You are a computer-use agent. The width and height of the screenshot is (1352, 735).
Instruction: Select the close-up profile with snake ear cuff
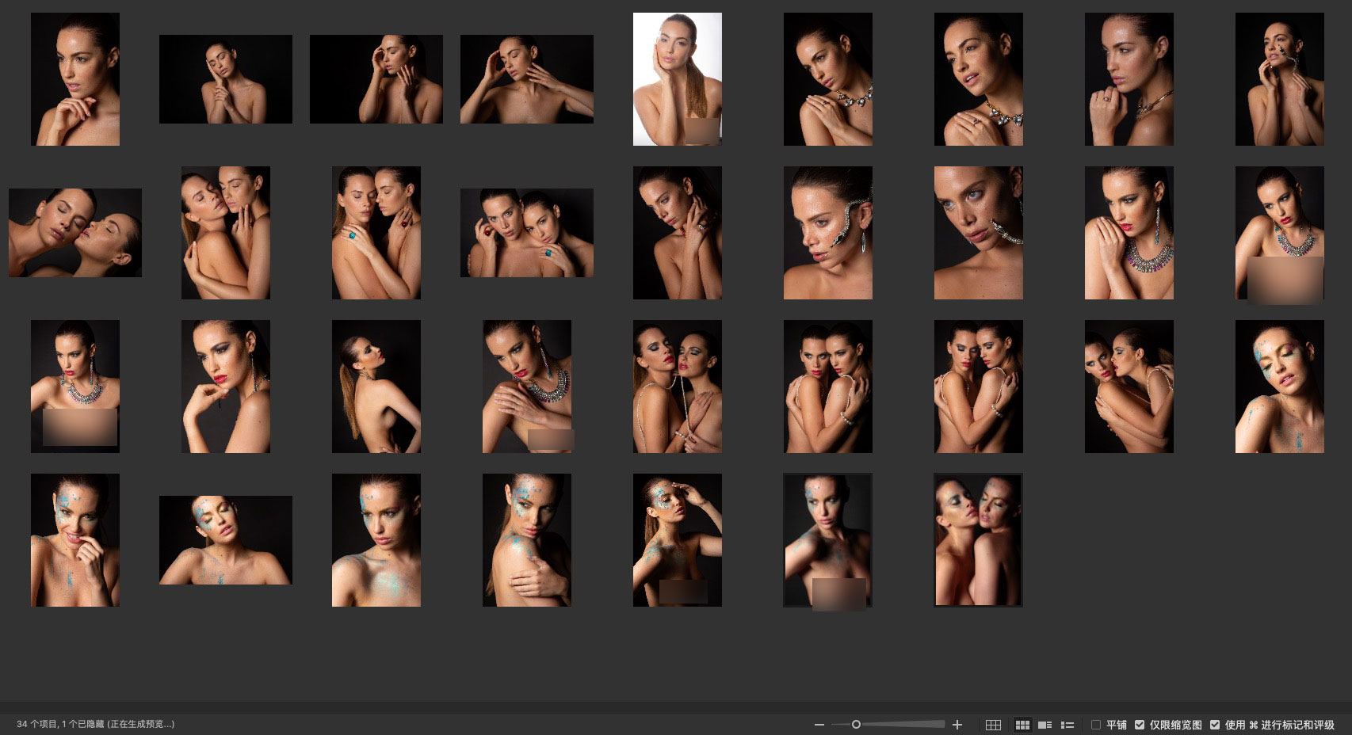pos(827,233)
